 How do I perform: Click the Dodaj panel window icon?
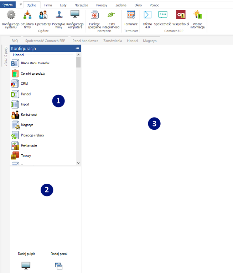59,266
